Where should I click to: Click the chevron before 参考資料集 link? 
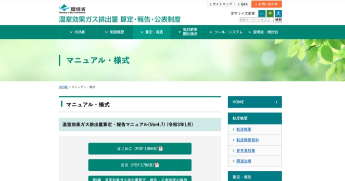click(x=233, y=150)
